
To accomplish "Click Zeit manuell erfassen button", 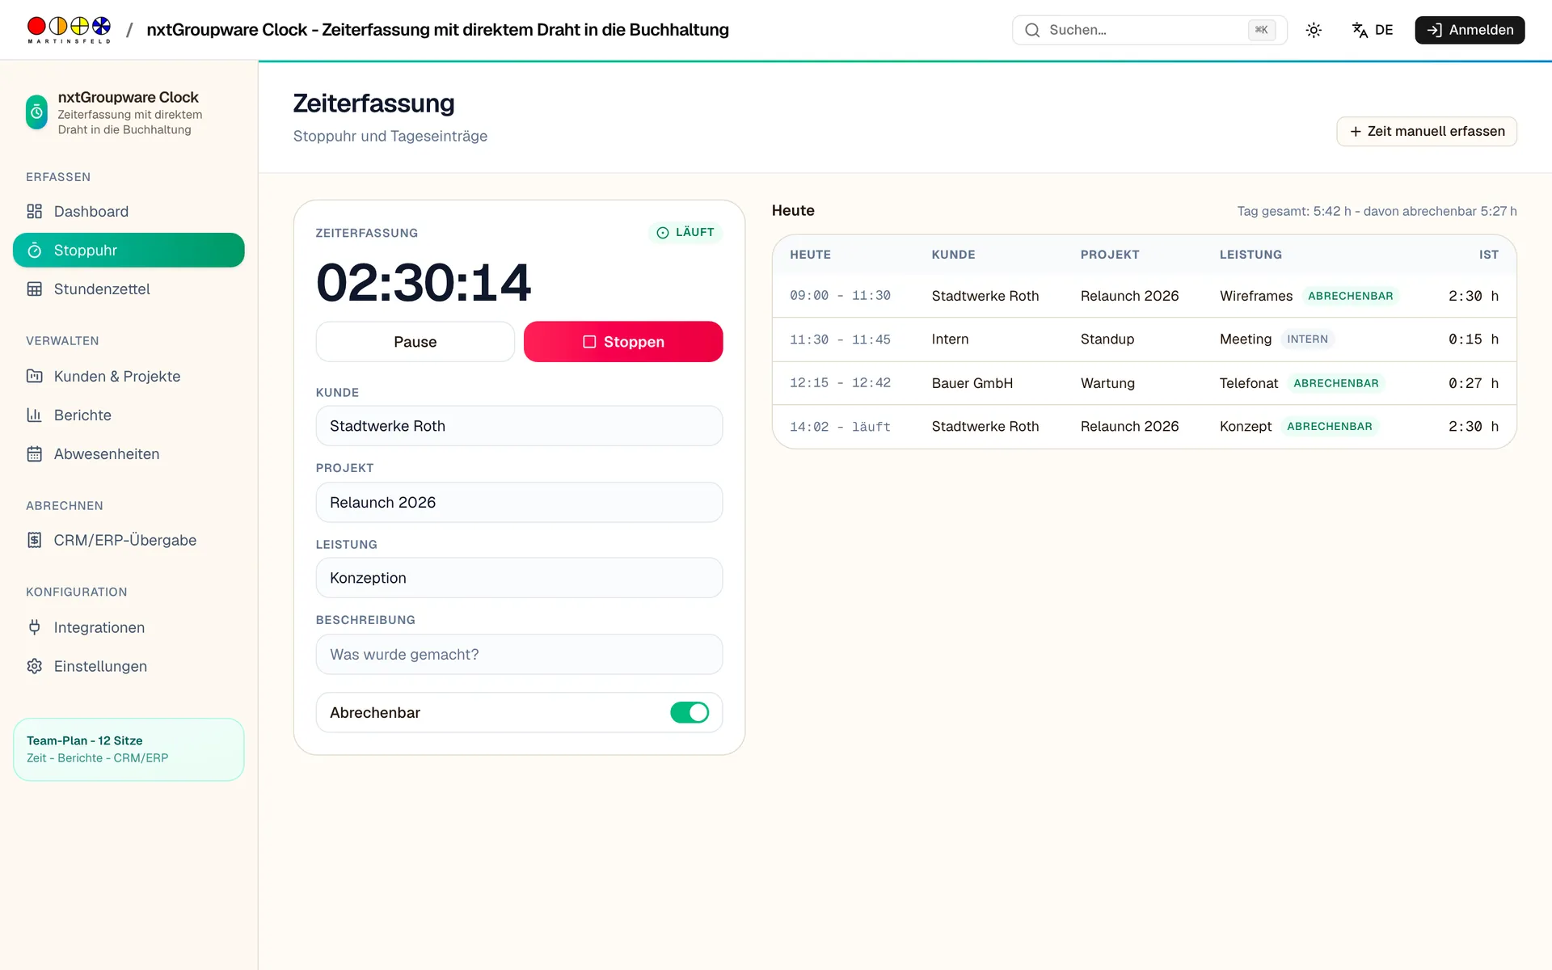I will click(1427, 131).
